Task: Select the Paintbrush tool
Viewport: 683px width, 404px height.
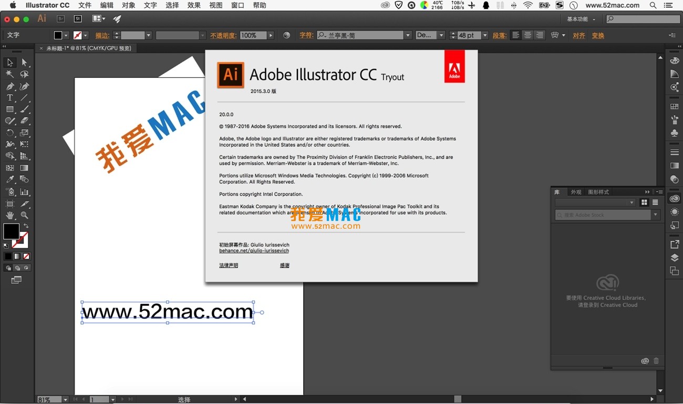Action: pos(24,110)
